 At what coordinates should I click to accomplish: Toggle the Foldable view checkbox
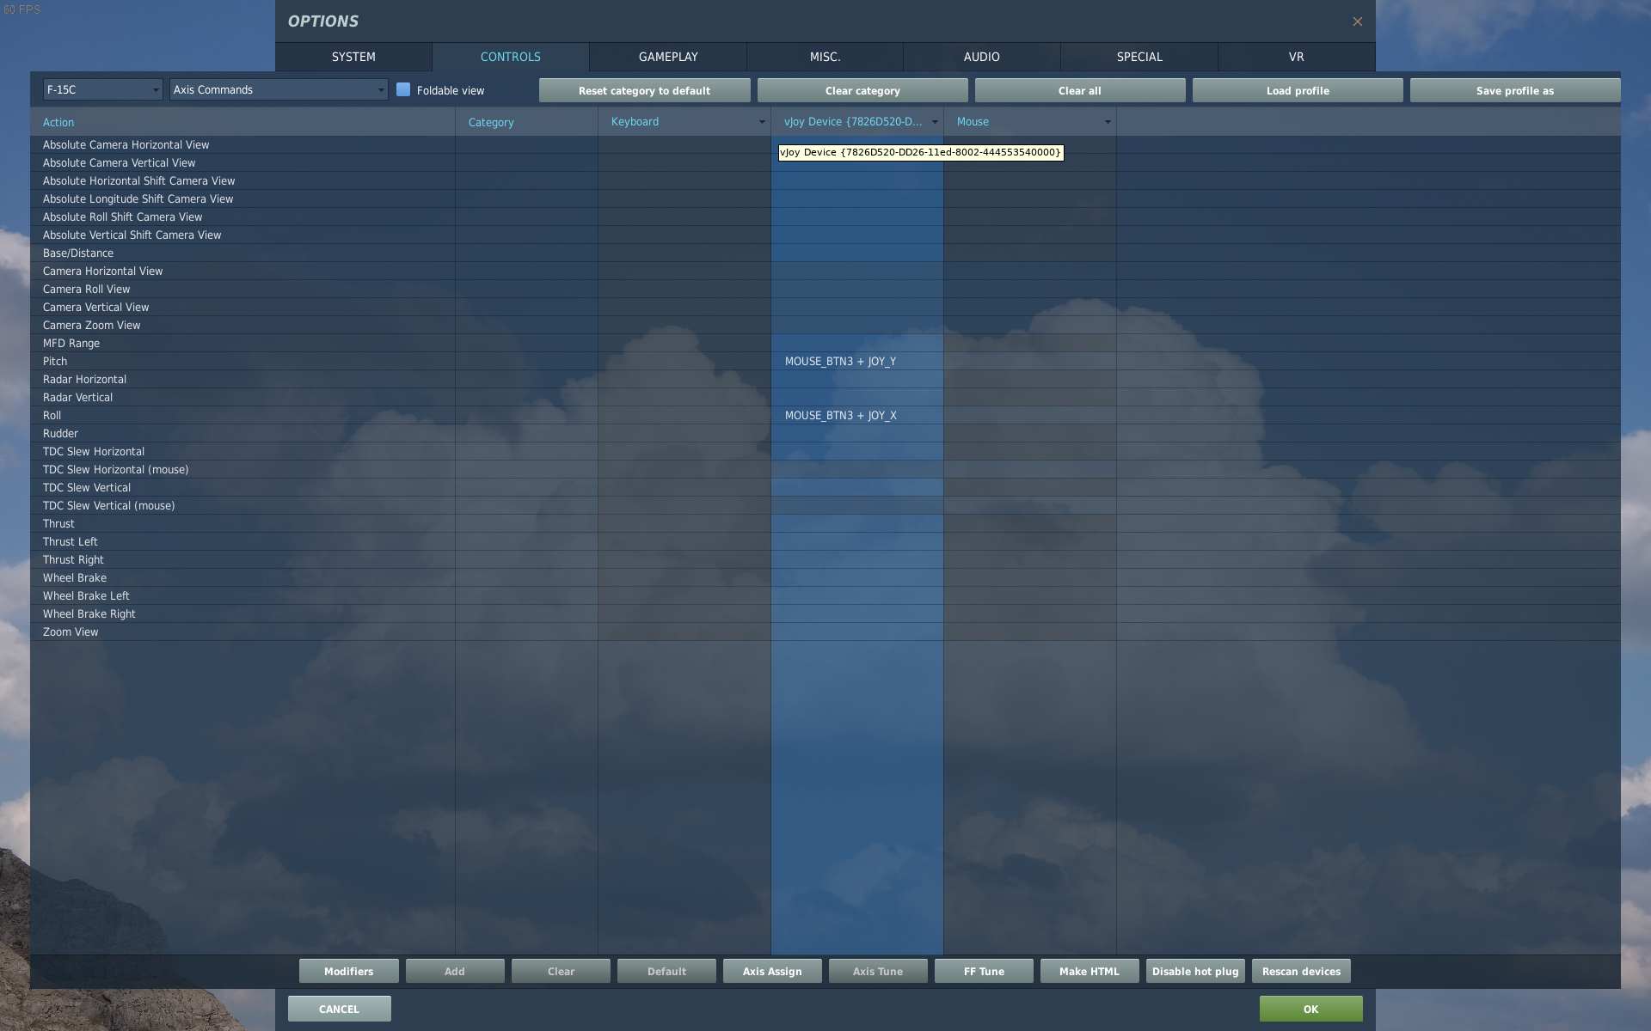403,89
